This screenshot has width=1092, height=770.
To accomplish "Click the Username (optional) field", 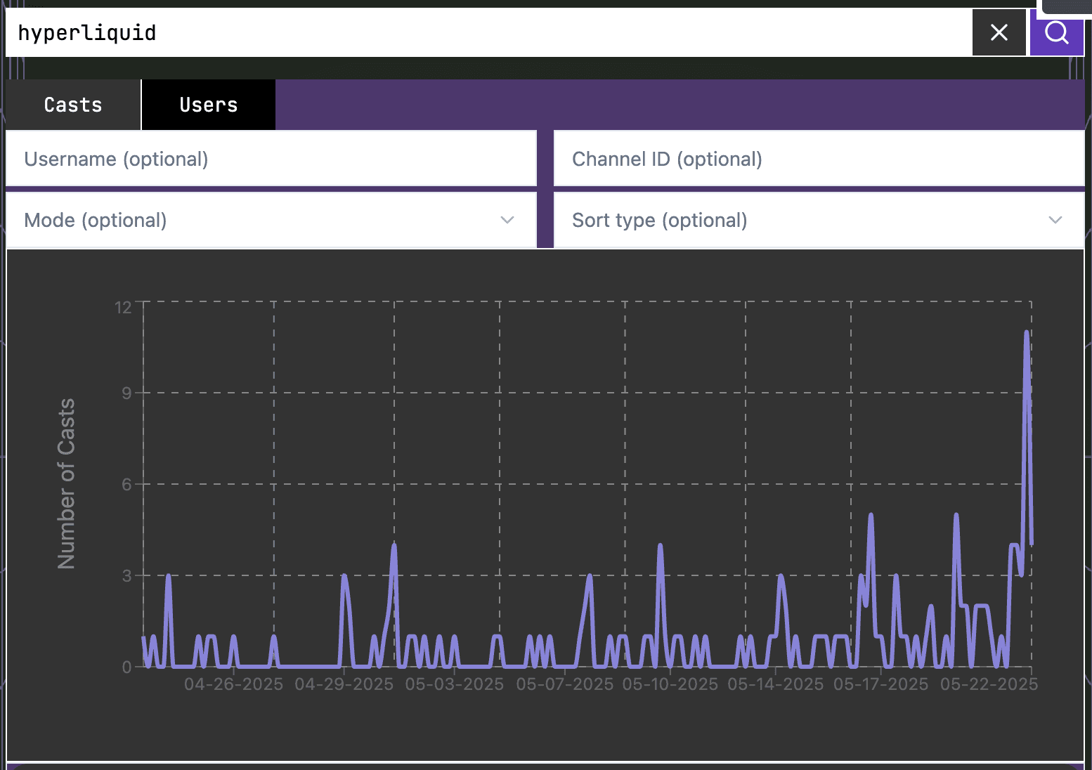I will pyautogui.click(x=271, y=159).
